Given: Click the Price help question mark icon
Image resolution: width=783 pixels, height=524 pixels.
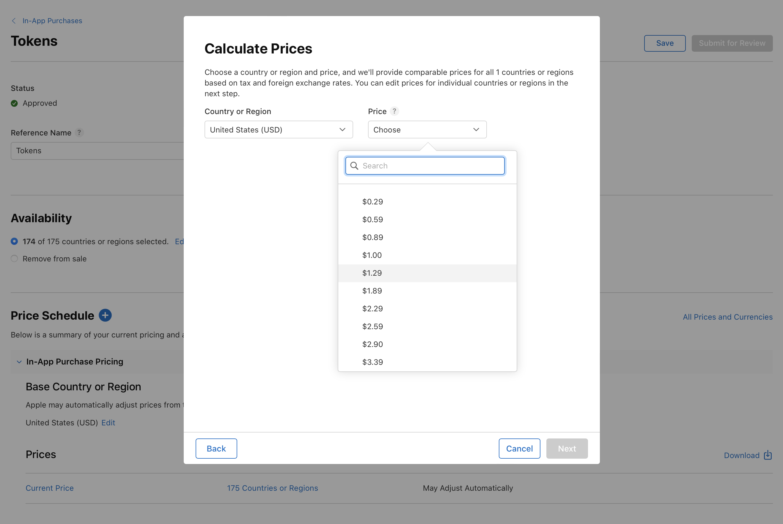Looking at the screenshot, I should pos(394,111).
